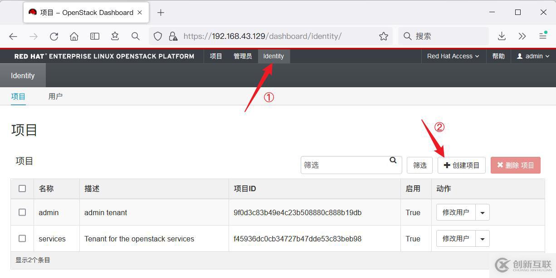
Task: Click the magnifier icon in the filter box
Action: pos(393,160)
